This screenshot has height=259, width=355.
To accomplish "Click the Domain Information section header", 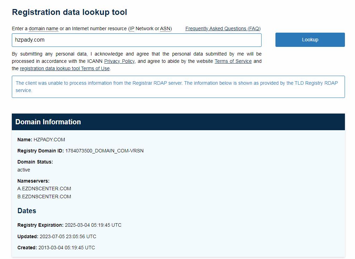I will tap(48, 122).
